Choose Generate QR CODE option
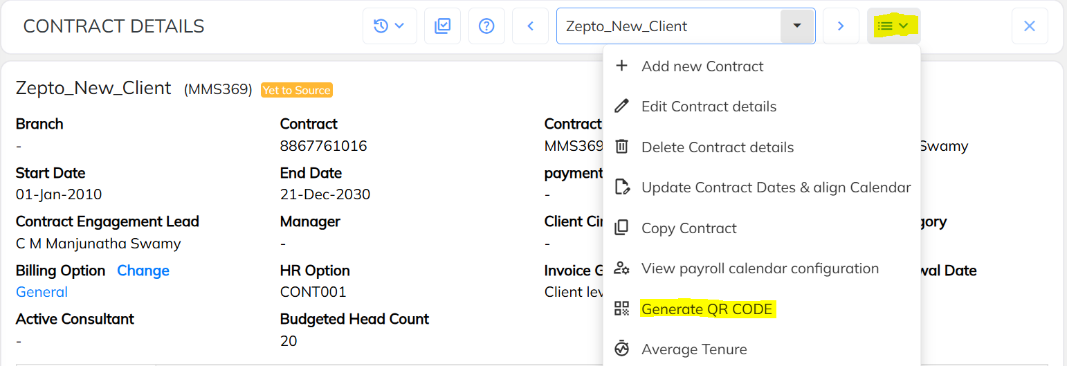Screen dimensions: 1067x366 pyautogui.click(x=762, y=309)
